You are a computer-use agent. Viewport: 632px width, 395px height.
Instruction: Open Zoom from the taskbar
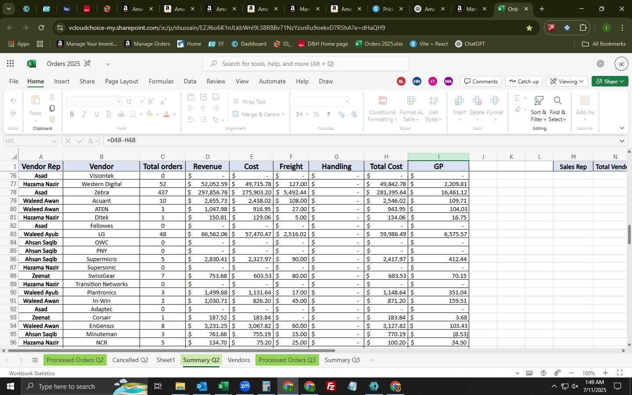tap(245, 386)
